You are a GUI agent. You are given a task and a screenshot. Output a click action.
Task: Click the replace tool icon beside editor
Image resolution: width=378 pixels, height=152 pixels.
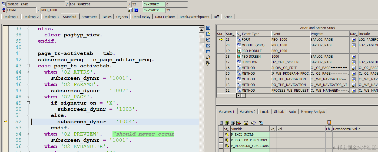click(x=208, y=40)
